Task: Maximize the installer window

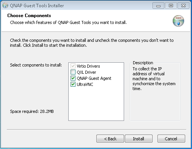Action: click(171, 6)
